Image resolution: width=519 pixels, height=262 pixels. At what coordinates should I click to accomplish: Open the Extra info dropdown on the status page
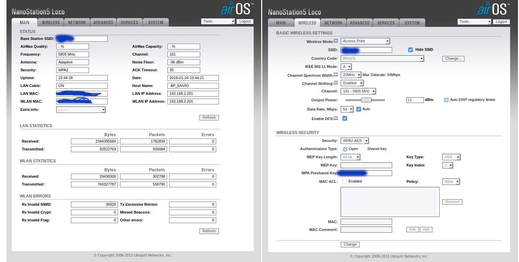(x=81, y=110)
